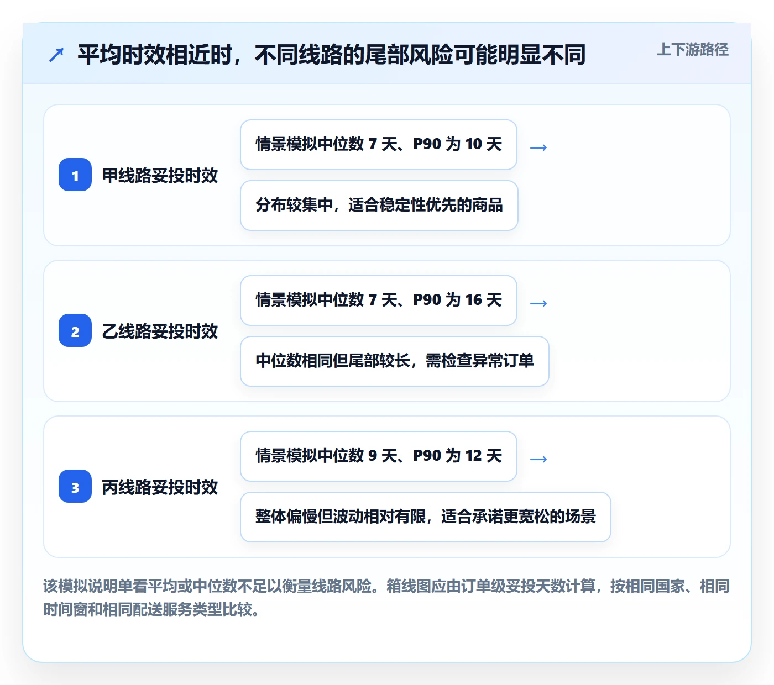The image size is (774, 685).
Task: Click the chip 情景模拟中位数 7 天、P90 为 16 天
Action: click(x=379, y=301)
